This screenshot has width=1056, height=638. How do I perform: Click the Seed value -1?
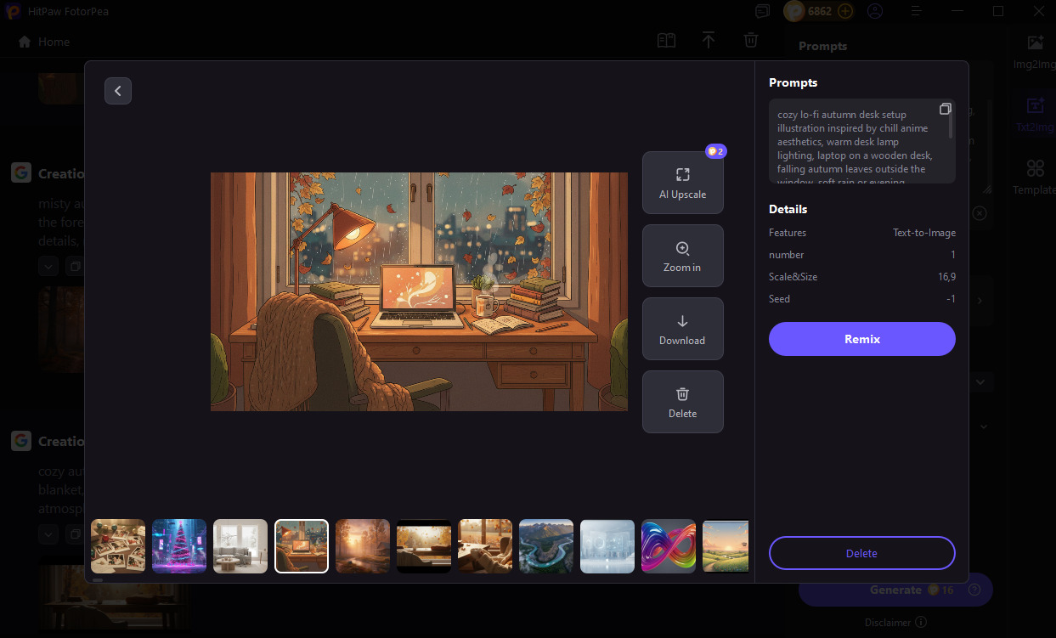pos(951,299)
